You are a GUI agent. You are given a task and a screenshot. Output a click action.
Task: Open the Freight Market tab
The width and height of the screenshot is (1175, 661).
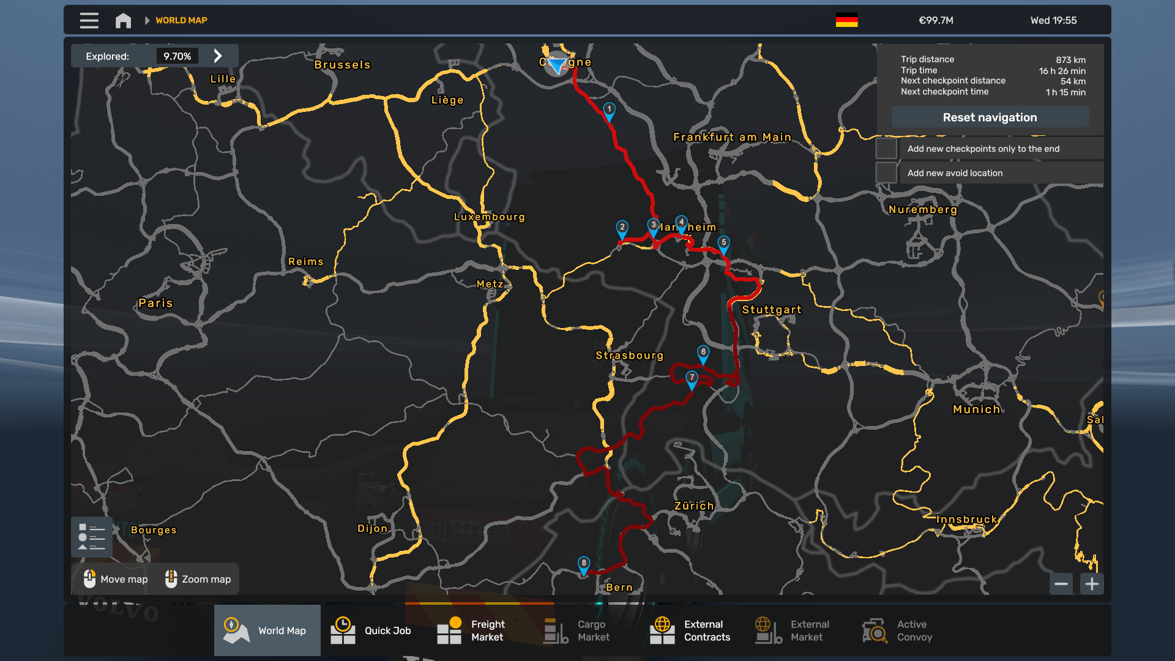tap(480, 630)
